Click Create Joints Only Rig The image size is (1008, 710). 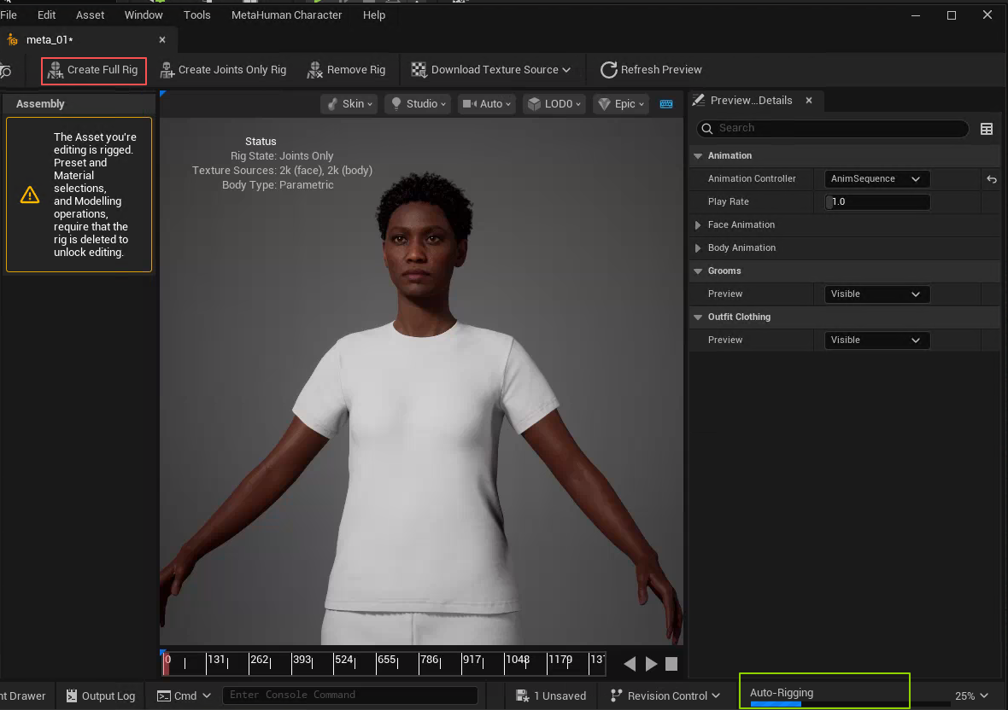coord(223,70)
